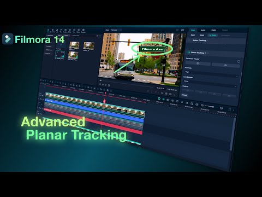
Task: Open the Stock Media library icon
Action: [52, 31]
